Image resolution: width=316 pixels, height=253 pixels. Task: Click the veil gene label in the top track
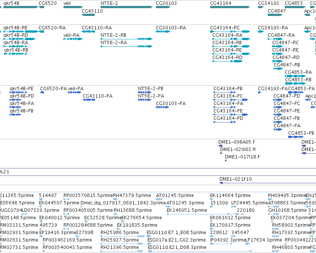tap(67, 3)
